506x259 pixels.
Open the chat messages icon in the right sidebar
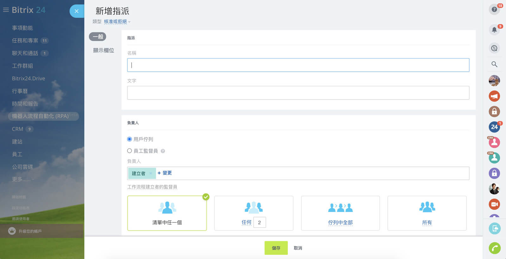point(494,48)
